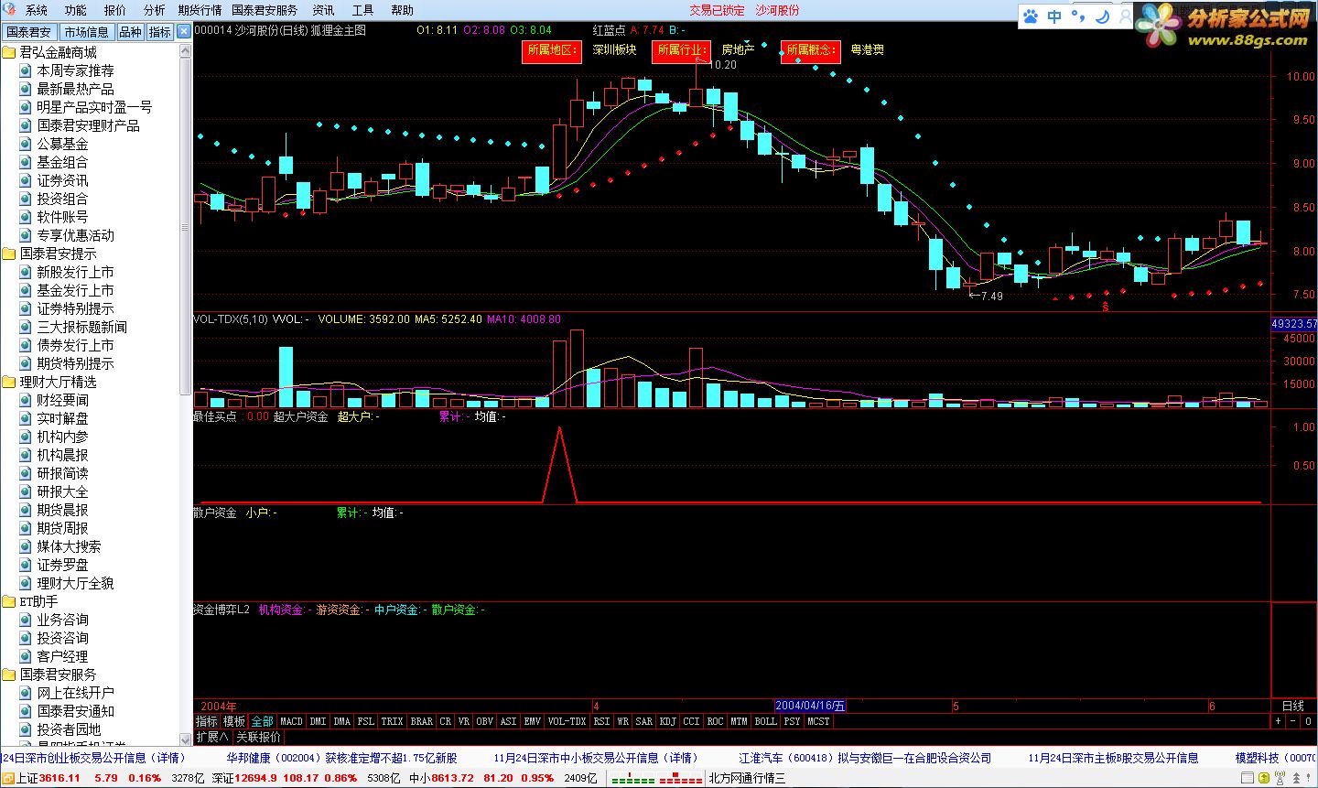Close the left sidebar panel
1318x788 pixels.
click(183, 31)
